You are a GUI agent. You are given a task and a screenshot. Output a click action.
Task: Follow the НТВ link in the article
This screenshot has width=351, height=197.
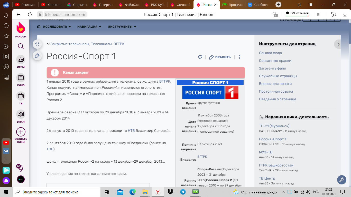(131, 131)
